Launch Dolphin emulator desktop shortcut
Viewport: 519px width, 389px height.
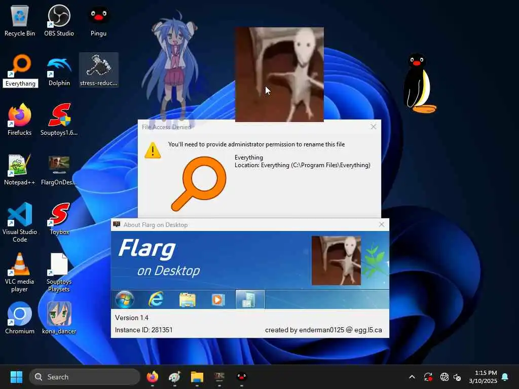(59, 70)
